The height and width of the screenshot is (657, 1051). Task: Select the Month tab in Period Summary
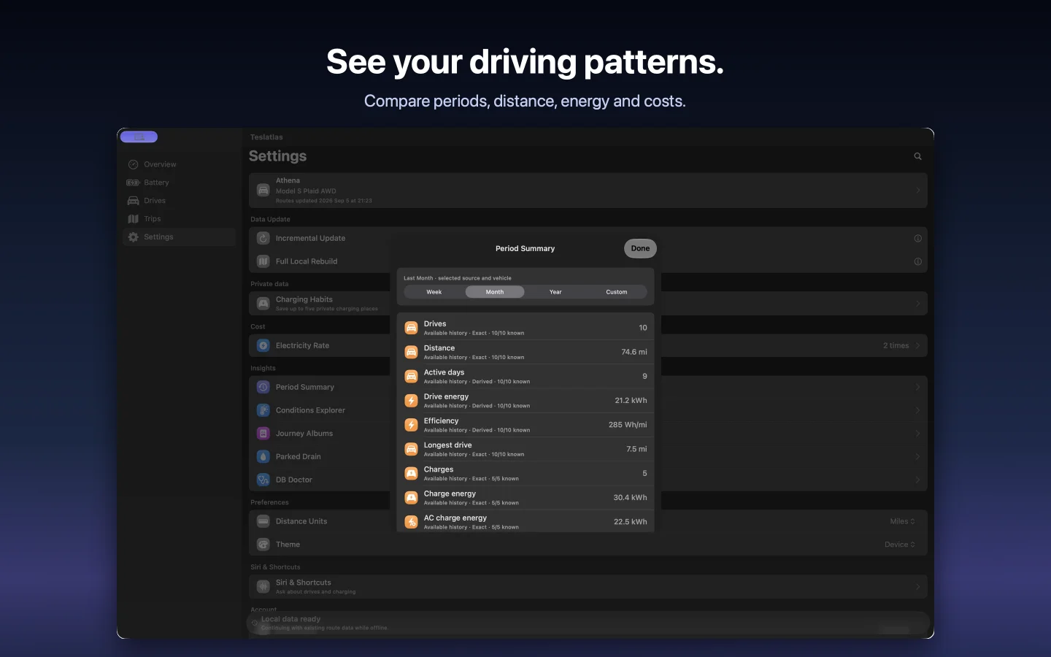pos(495,292)
